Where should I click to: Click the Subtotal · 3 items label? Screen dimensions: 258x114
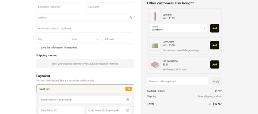point(156,91)
